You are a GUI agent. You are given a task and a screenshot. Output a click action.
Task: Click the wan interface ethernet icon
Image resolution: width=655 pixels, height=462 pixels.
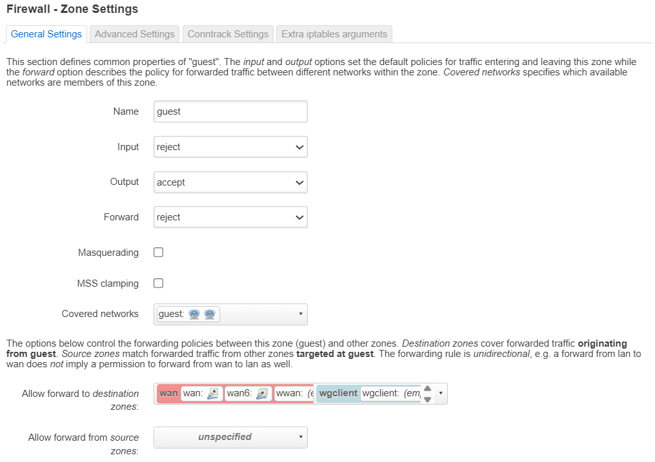coord(213,394)
